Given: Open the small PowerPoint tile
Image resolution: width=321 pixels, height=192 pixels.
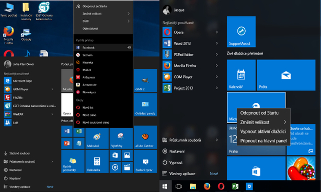Looking at the screenshot, I should coord(67,143).
